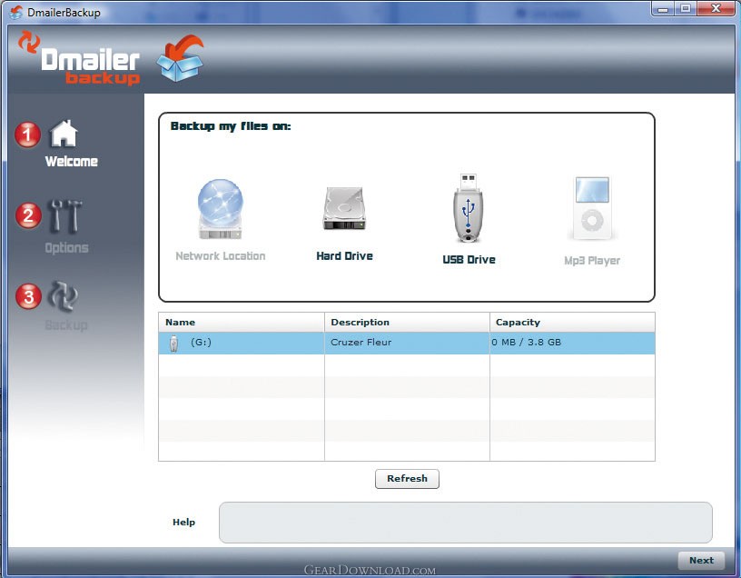
Task: Click the Next button
Action: click(701, 561)
